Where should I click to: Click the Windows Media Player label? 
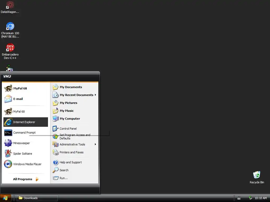(27, 164)
